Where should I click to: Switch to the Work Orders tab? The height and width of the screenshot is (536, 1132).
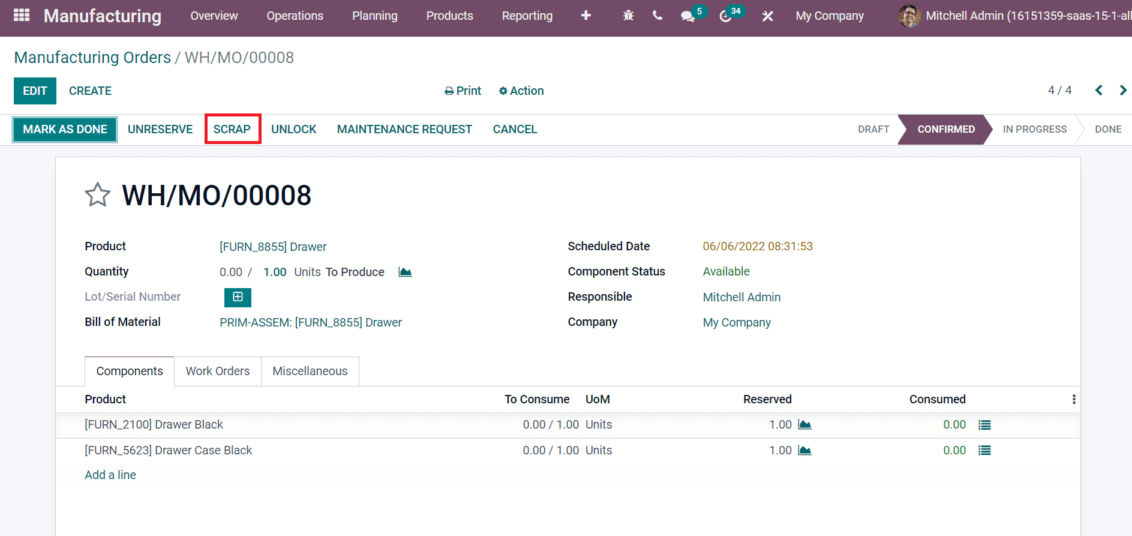(x=218, y=371)
